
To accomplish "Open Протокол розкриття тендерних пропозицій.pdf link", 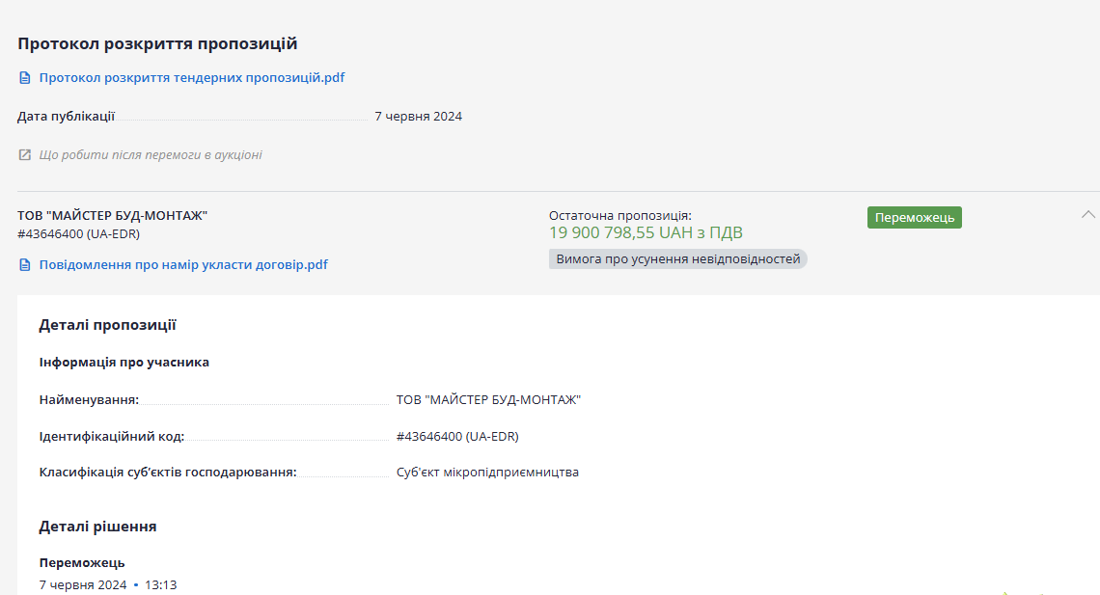I will pyautogui.click(x=192, y=77).
